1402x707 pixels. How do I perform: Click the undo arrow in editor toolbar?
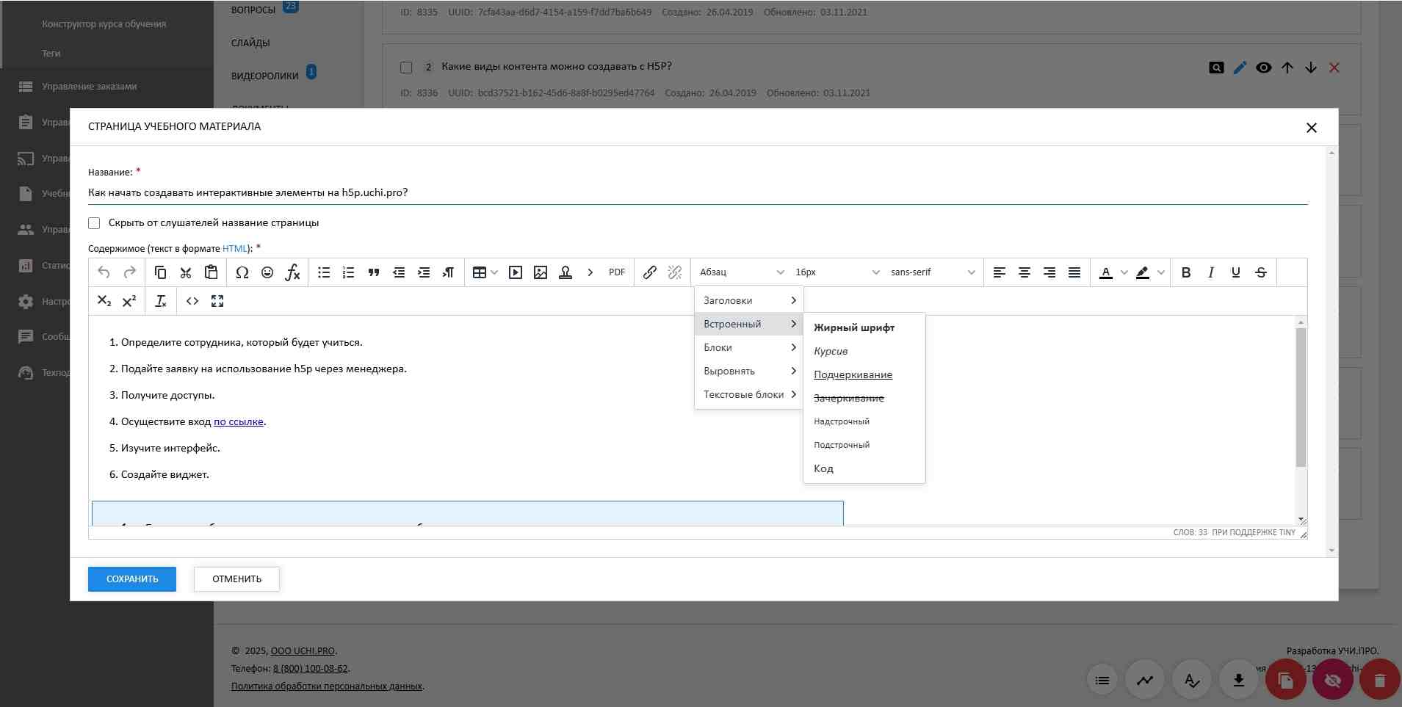pyautogui.click(x=104, y=272)
